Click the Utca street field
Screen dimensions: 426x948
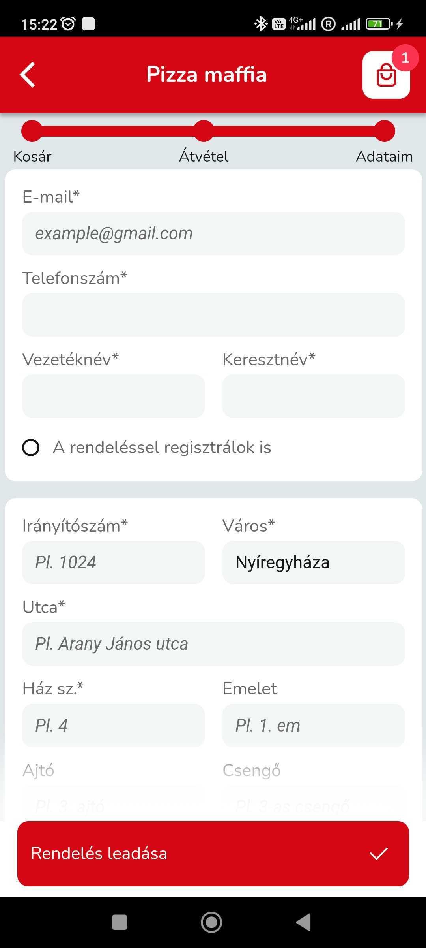pos(213,644)
